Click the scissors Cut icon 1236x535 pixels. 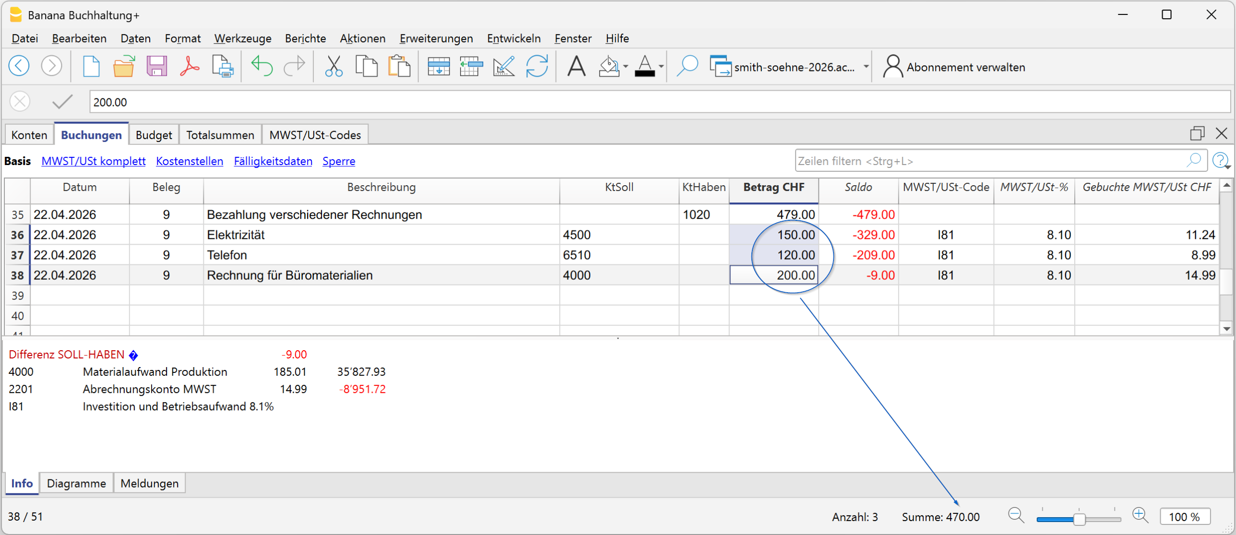(x=333, y=67)
